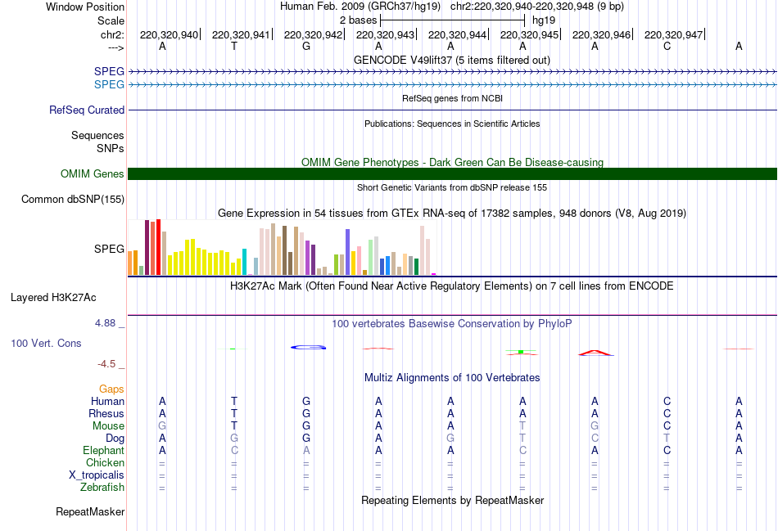This screenshot has width=778, height=531.
Task: Click the SPEG label beside GTEx bar chart
Action: [x=109, y=249]
